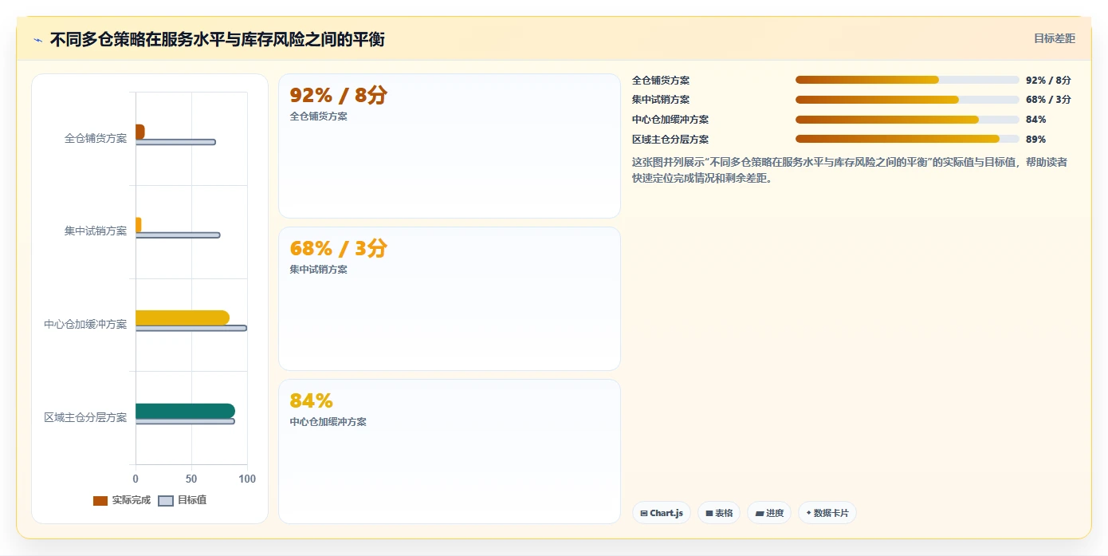Click the chart description paragraph
Screen dimensions: 1108x556
click(850, 170)
